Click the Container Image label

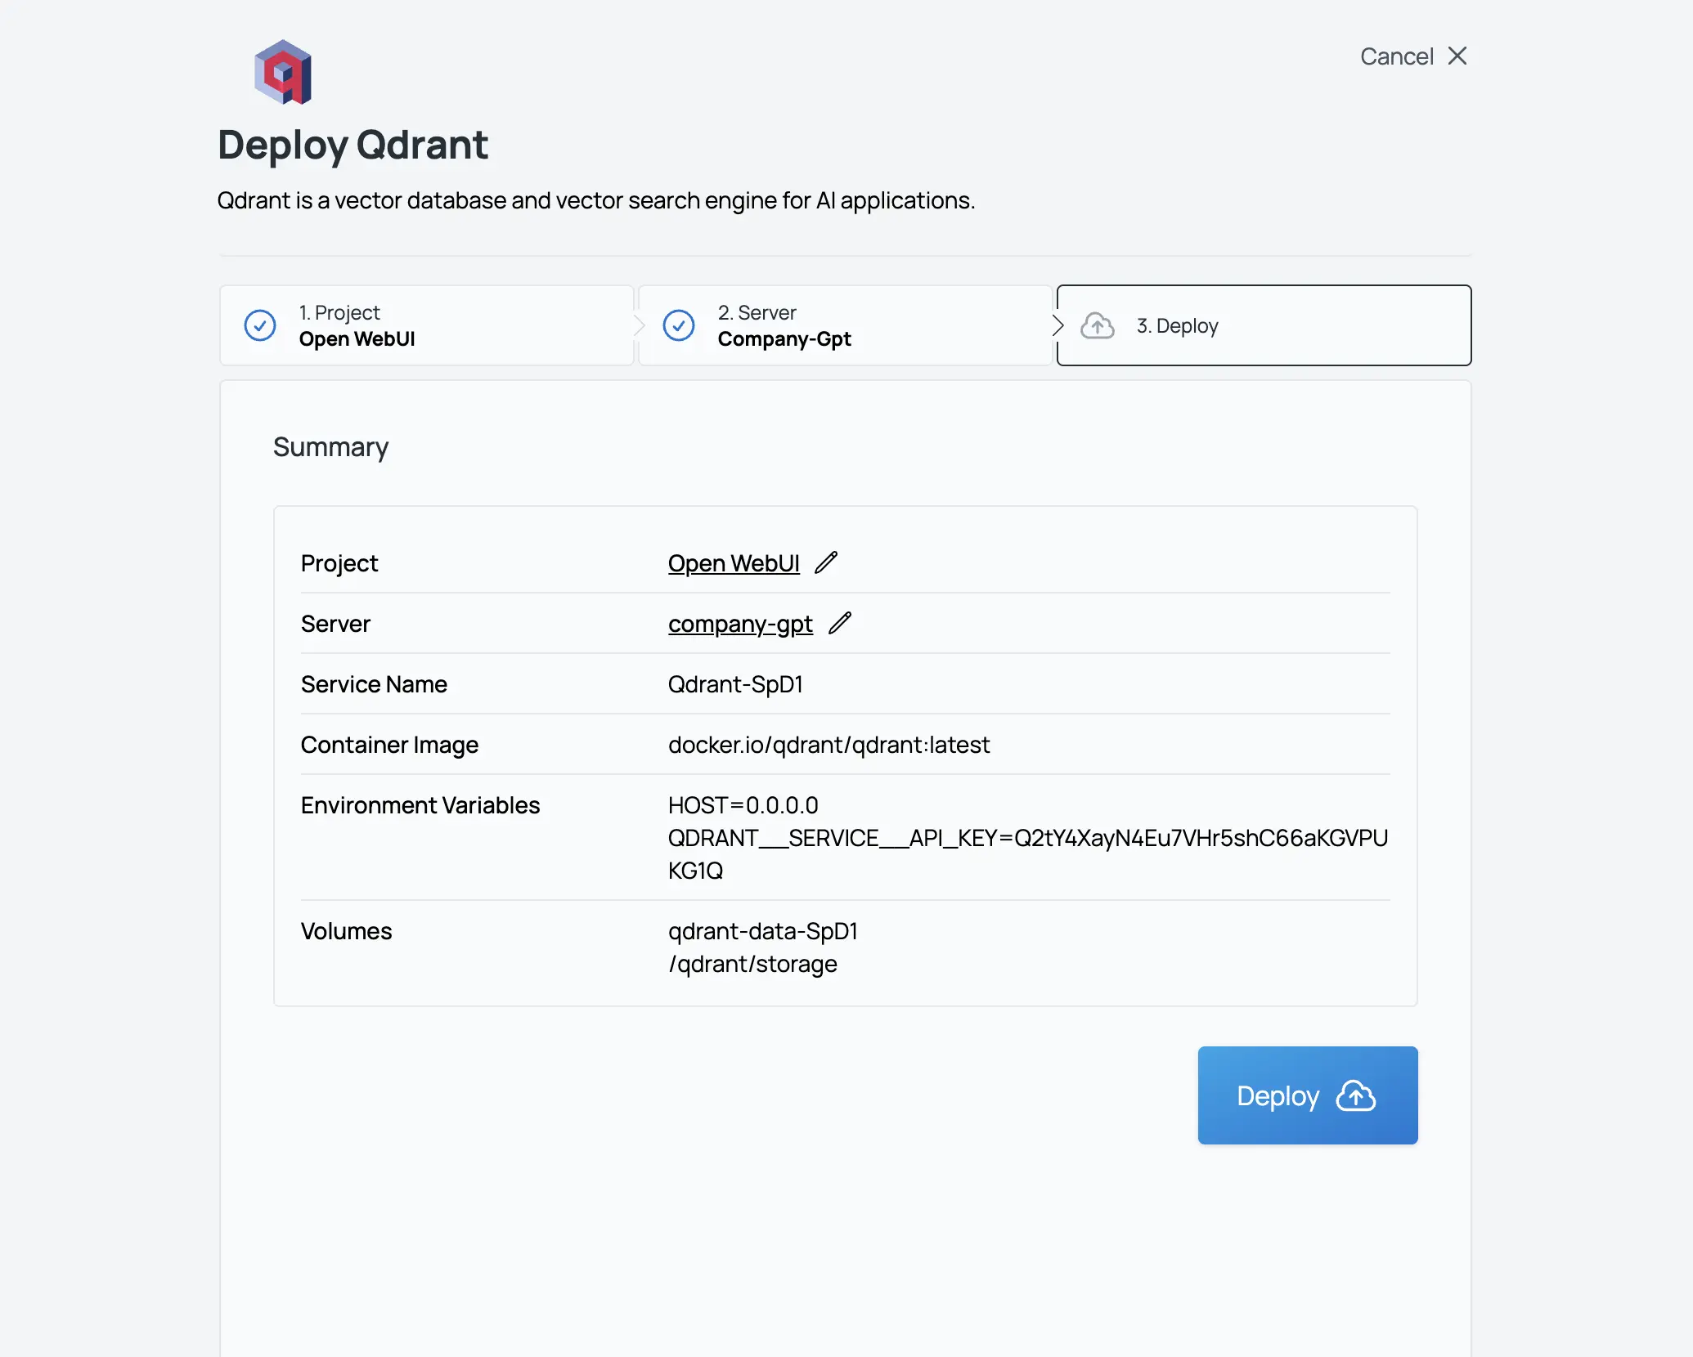389,745
